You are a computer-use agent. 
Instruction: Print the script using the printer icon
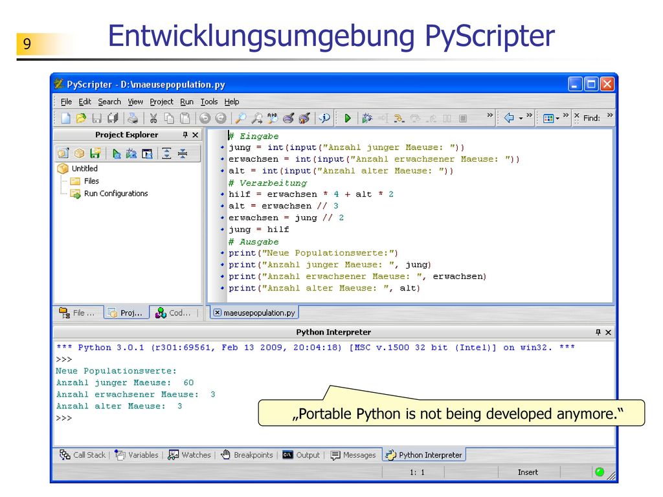[133, 118]
